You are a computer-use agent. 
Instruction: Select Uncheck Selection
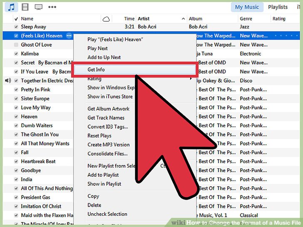(x=107, y=214)
